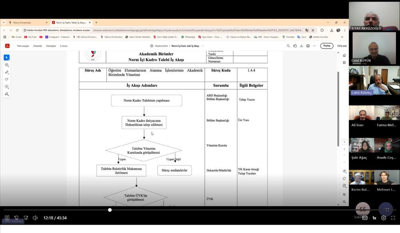Image resolution: width=400 pixels, height=233 pixels.
Task: Open the right-panel AI assistant icon
Action: point(344,55)
